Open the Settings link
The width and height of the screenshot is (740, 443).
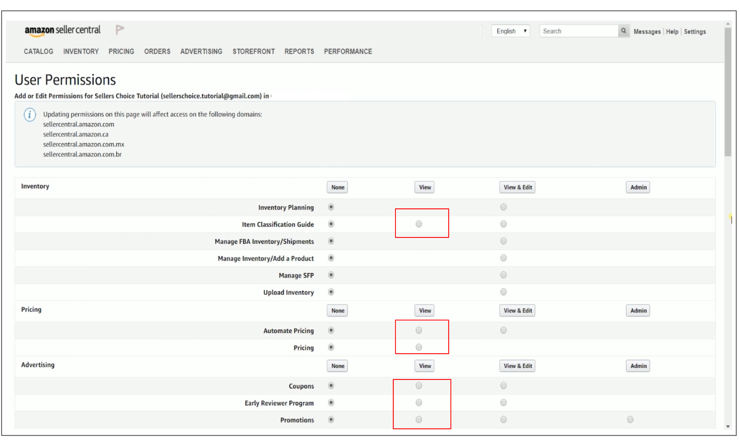695,32
